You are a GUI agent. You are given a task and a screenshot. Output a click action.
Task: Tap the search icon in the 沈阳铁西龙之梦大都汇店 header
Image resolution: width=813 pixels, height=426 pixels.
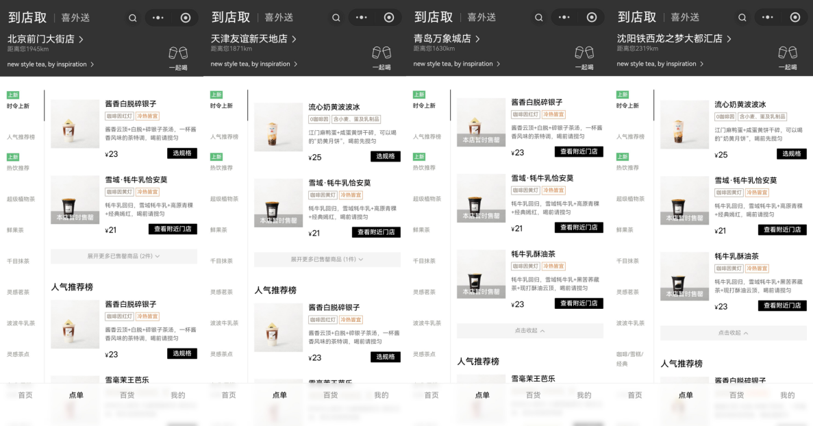[x=742, y=18]
